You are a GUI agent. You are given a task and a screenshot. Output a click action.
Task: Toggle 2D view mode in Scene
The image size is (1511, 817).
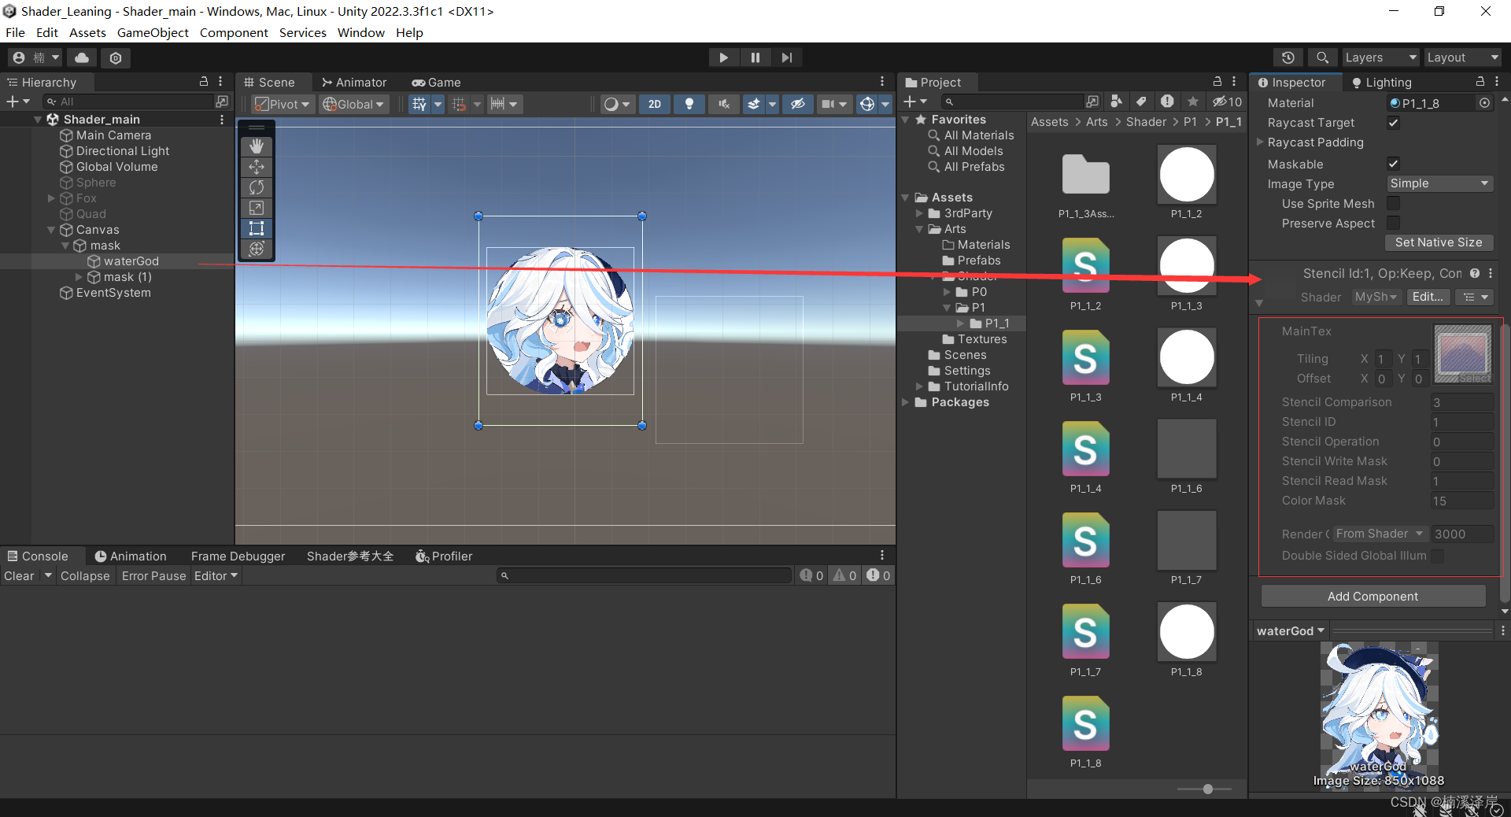click(655, 104)
